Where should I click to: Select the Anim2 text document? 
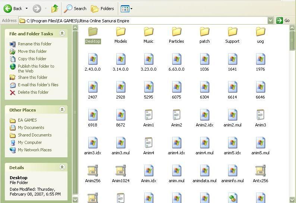(x=176, y=118)
